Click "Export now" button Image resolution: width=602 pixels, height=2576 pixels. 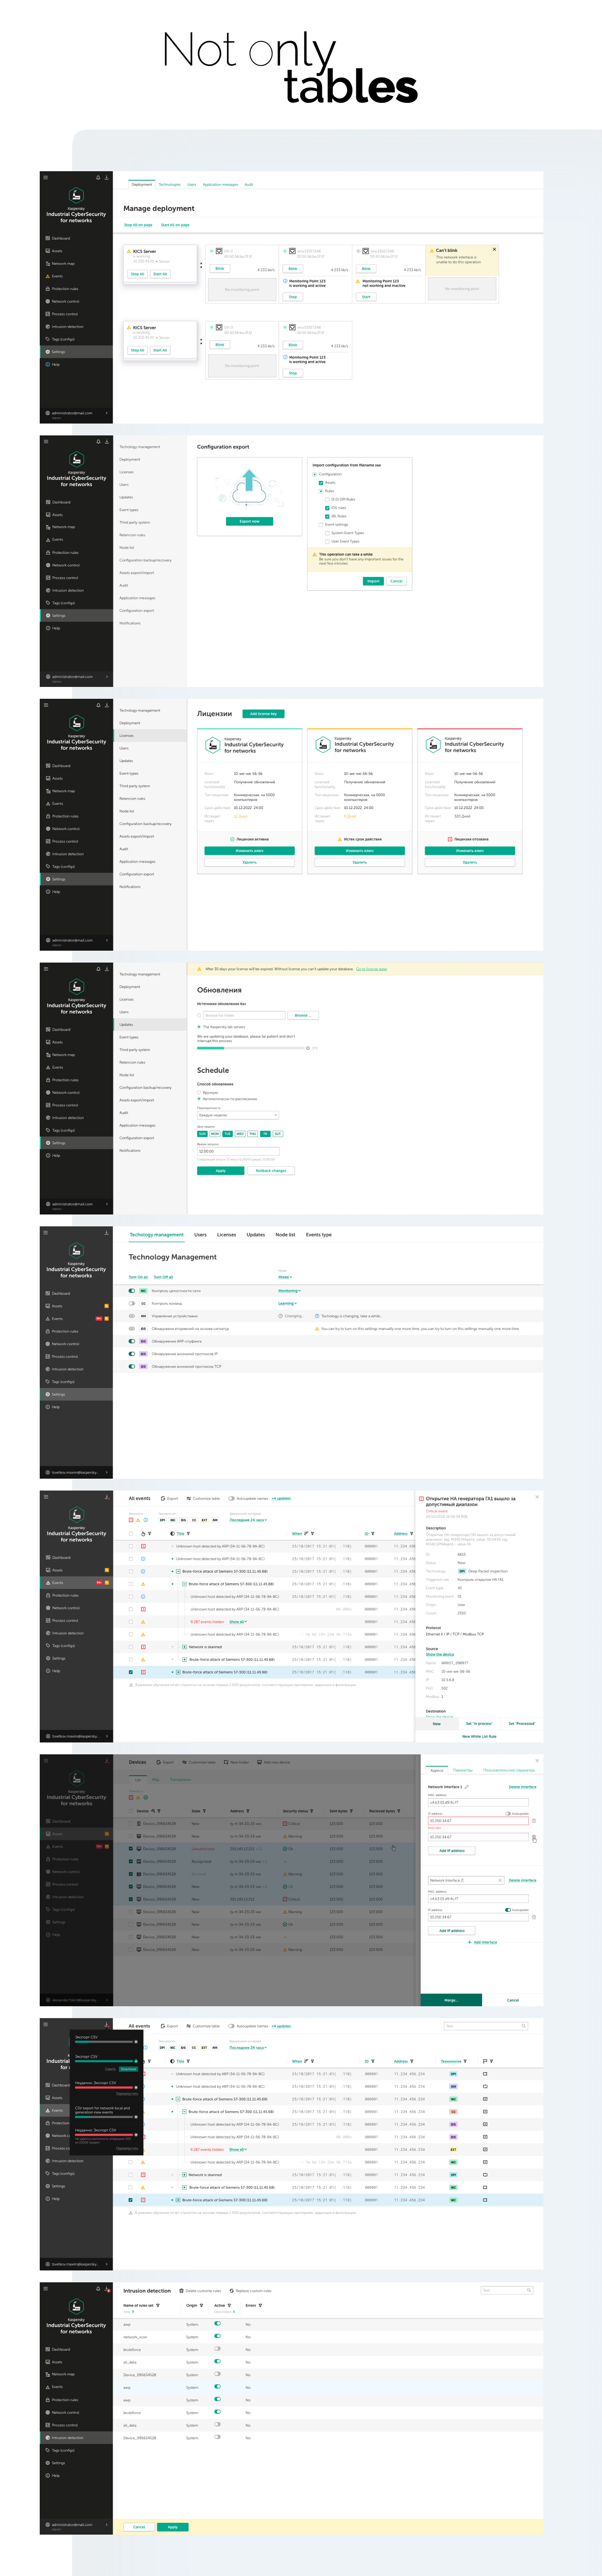[x=250, y=521]
